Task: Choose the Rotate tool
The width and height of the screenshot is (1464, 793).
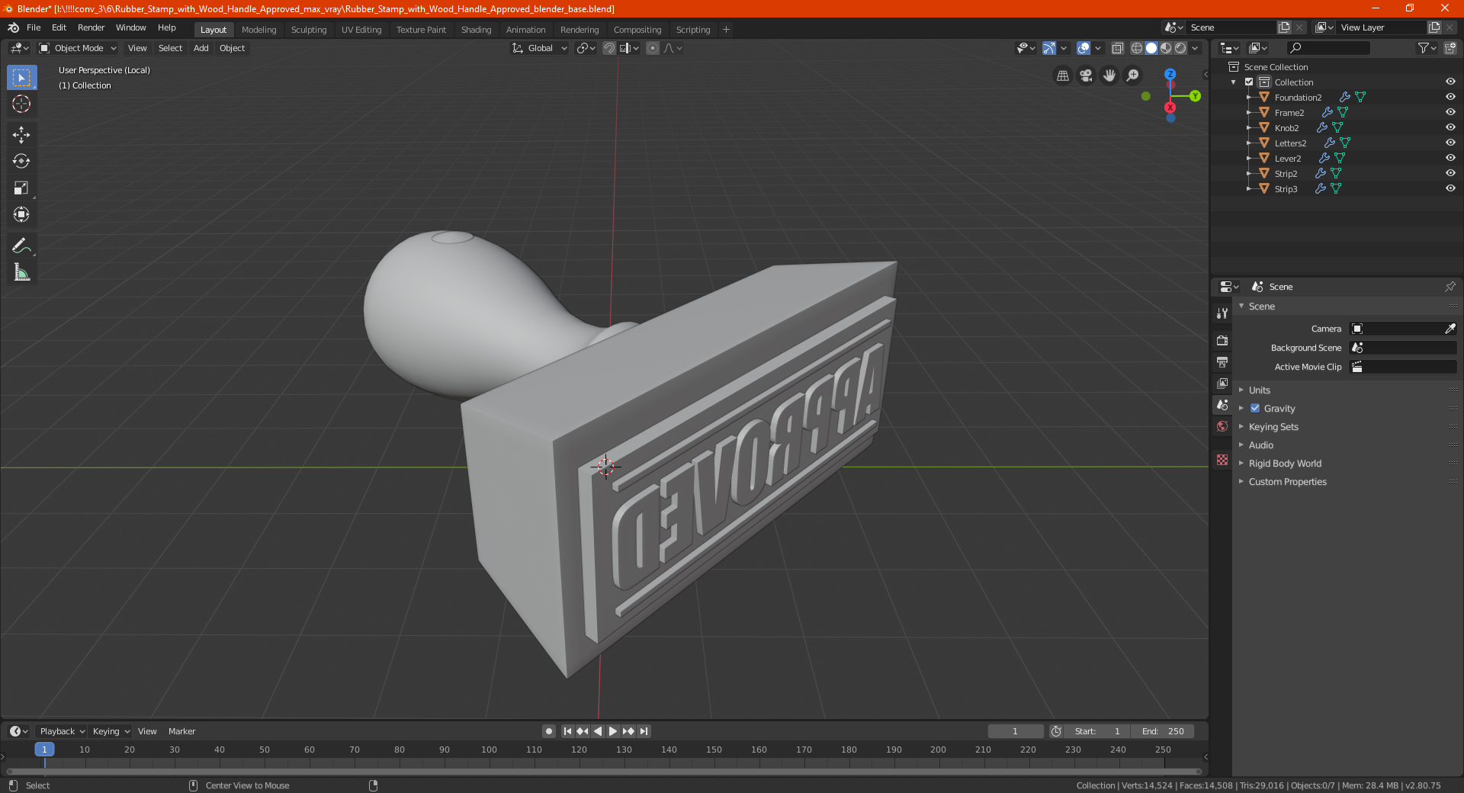Action: (21, 161)
